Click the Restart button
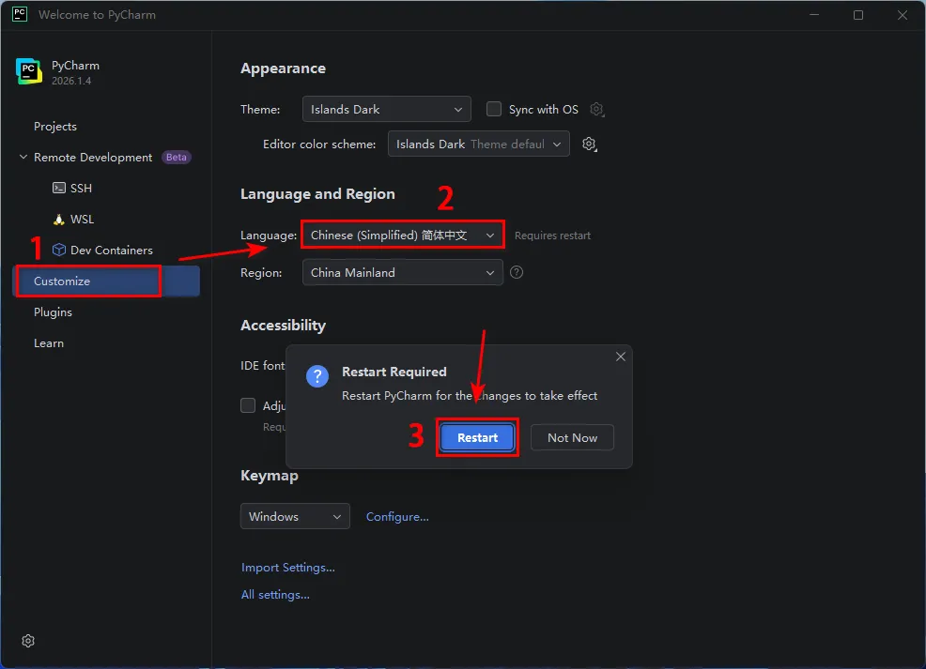The width and height of the screenshot is (926, 669). pos(478,438)
